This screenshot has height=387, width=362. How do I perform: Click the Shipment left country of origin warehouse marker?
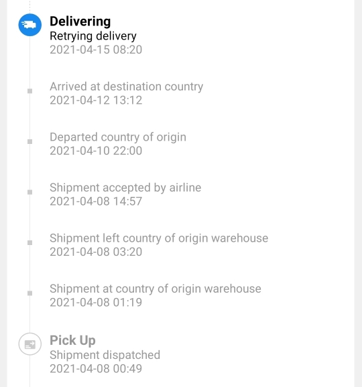point(30,242)
